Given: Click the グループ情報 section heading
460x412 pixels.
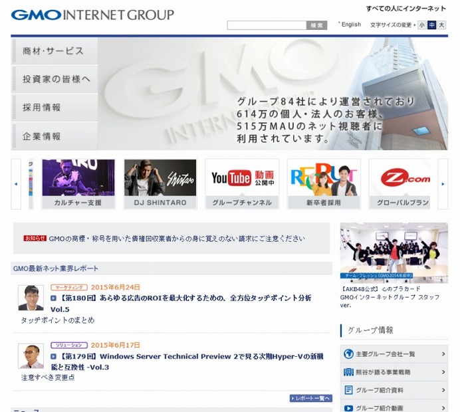Looking at the screenshot, I should pos(370,330).
